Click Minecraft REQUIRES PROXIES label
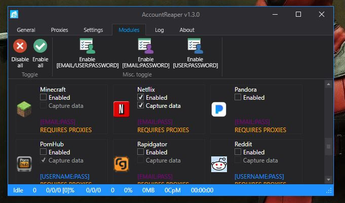 (66, 130)
